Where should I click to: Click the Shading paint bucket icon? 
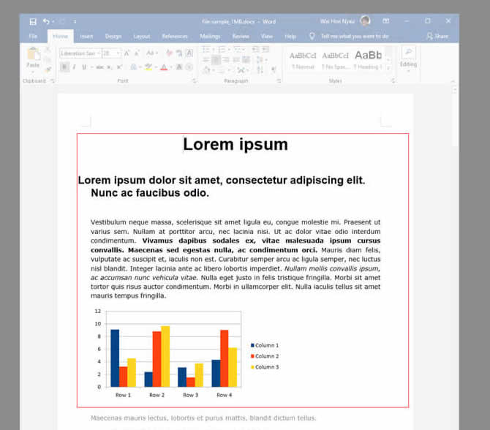click(206, 70)
